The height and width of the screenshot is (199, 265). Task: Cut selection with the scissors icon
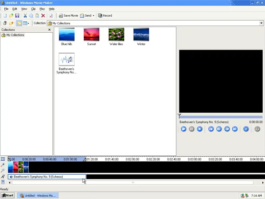point(25,16)
